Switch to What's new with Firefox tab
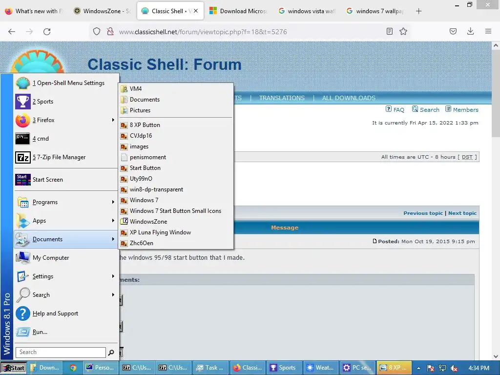 (x=35, y=11)
